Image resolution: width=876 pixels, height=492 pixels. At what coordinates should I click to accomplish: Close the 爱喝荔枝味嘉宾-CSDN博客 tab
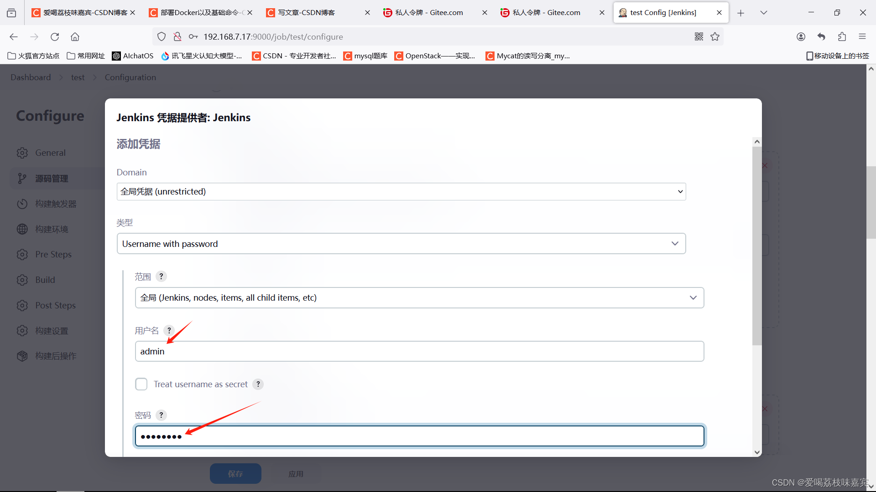tap(133, 13)
